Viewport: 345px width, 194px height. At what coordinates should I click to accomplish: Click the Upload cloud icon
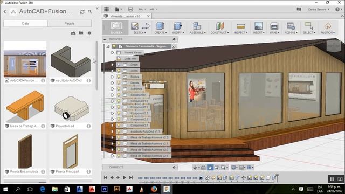pyautogui.click(x=73, y=33)
